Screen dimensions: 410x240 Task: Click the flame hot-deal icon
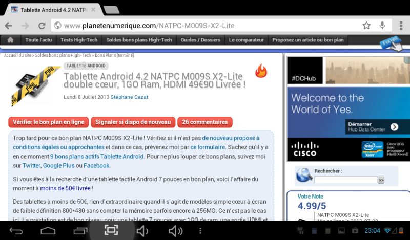(261, 71)
